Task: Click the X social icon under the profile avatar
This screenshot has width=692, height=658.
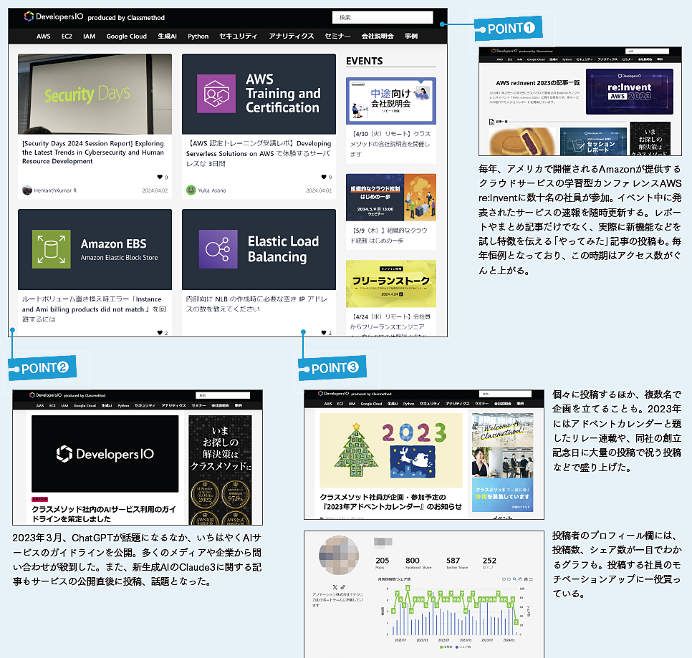Action: click(x=335, y=587)
